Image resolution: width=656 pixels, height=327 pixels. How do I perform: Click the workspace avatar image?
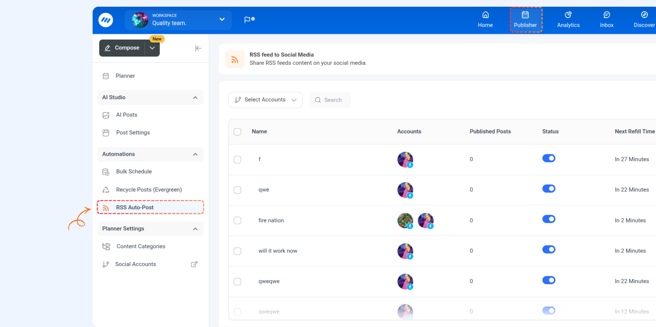(140, 20)
